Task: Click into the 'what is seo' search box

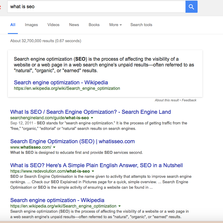Action: [x=97, y=7]
